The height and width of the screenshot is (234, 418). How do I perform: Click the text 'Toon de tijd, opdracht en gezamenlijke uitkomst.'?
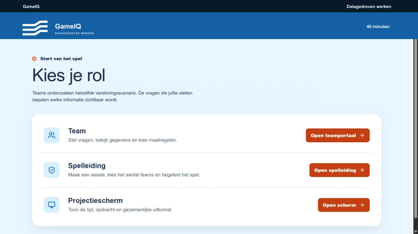click(120, 210)
